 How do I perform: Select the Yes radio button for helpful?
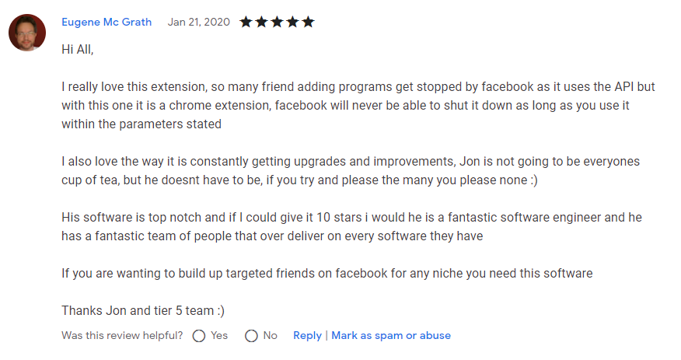(x=199, y=336)
